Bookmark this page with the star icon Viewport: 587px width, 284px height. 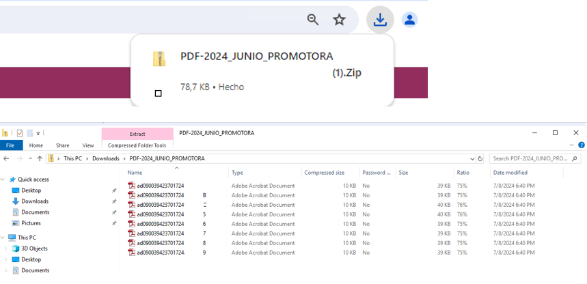tap(339, 20)
